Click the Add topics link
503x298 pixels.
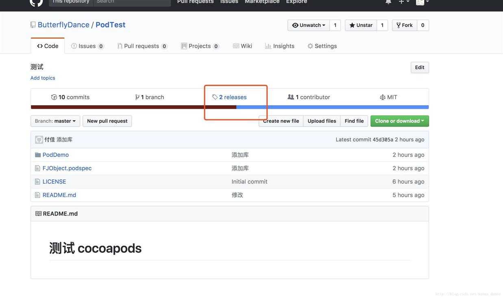point(43,78)
